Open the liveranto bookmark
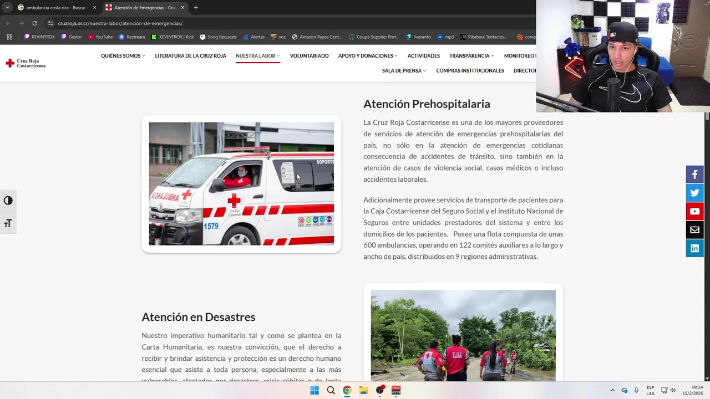This screenshot has width=710, height=399. coord(418,37)
